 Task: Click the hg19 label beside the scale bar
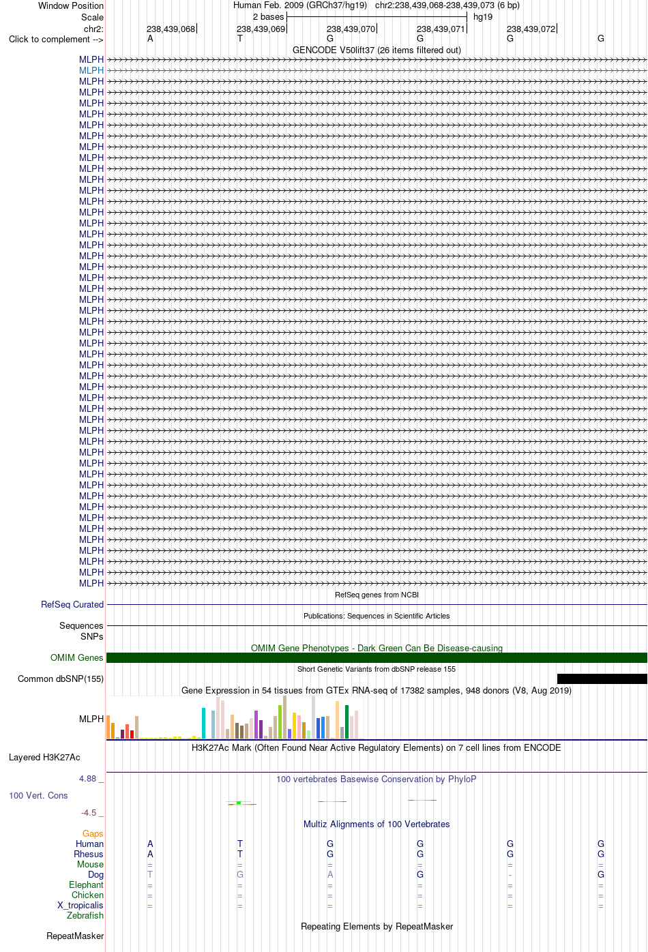(483, 16)
